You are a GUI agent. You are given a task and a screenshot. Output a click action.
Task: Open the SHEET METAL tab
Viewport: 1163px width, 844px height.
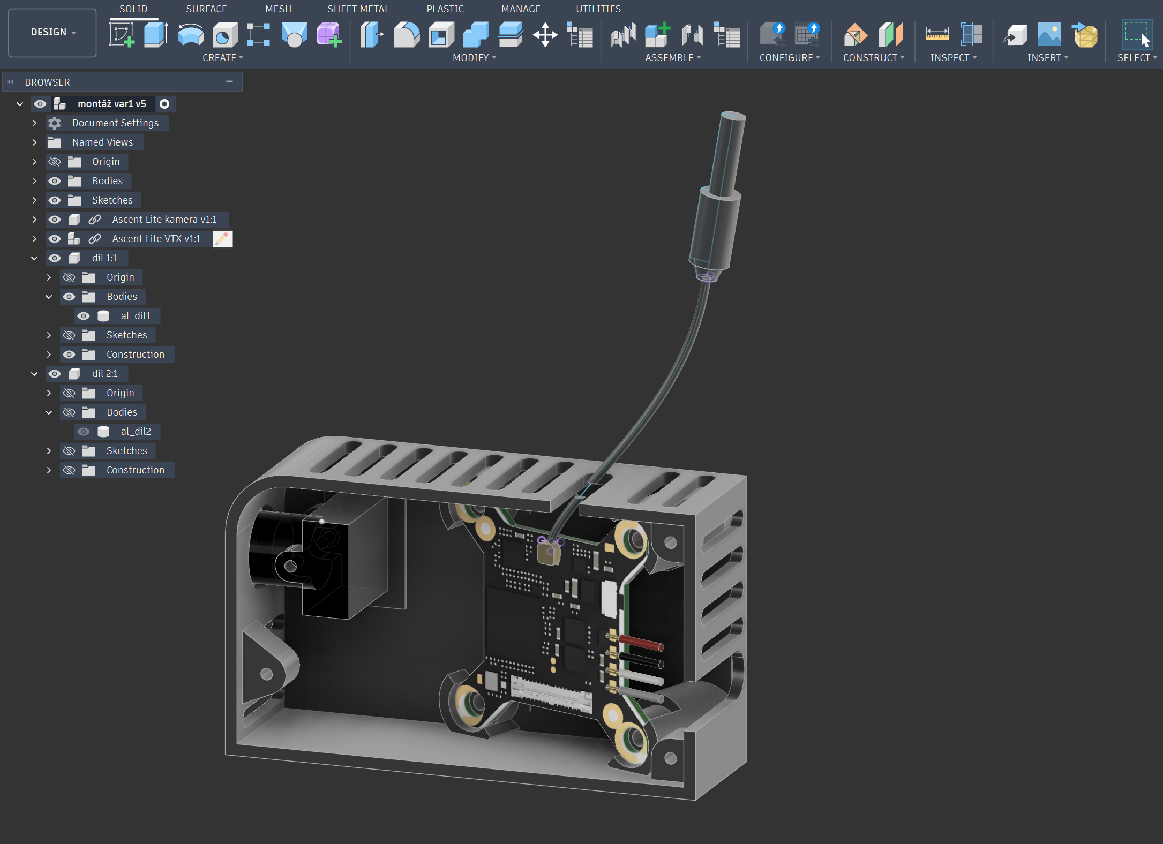pos(358,9)
